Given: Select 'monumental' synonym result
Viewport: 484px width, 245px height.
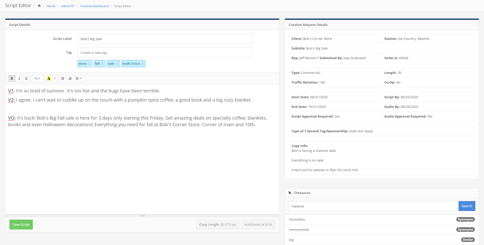Looking at the screenshot, I should (x=299, y=230).
